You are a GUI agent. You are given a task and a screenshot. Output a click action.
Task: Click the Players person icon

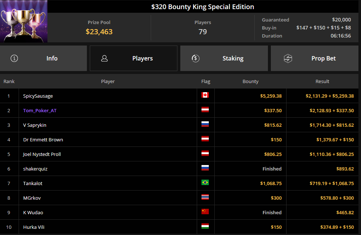point(104,58)
